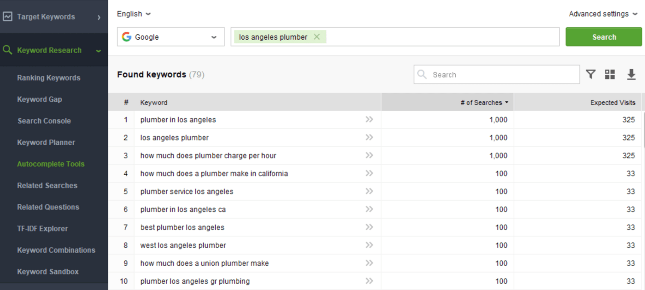Open the English language dropdown
This screenshot has height=290, width=645.
134,14
